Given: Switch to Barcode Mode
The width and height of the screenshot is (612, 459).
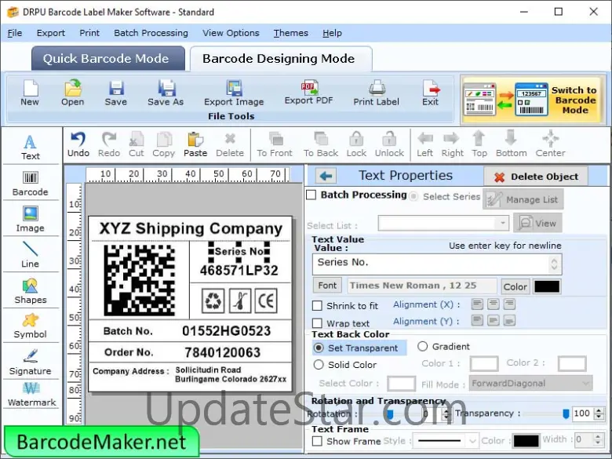Looking at the screenshot, I should click(533, 100).
